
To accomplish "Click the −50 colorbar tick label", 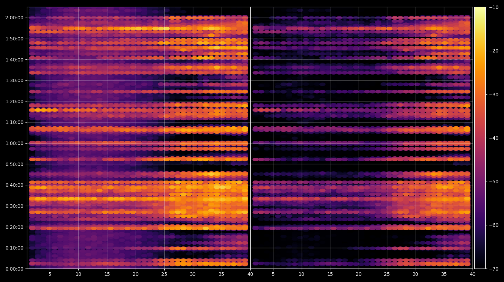I will click(x=494, y=182).
